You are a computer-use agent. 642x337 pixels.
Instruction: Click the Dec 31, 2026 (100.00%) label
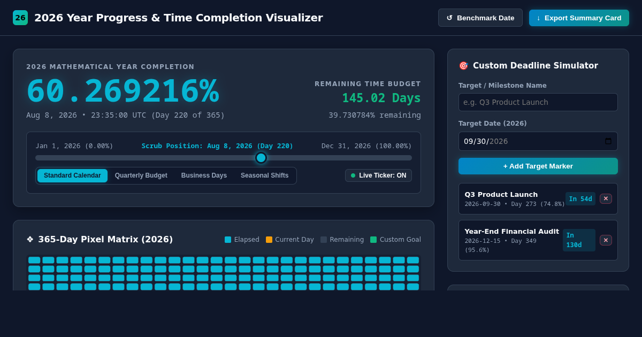pyautogui.click(x=366, y=146)
